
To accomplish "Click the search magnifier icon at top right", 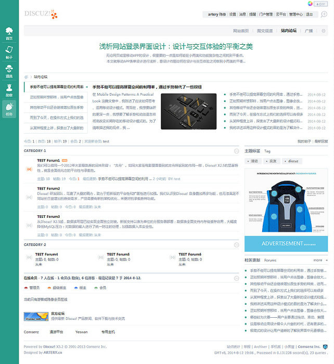I will (x=324, y=15).
